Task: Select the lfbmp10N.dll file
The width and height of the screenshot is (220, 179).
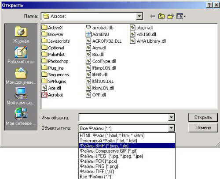Action: (x=101, y=68)
